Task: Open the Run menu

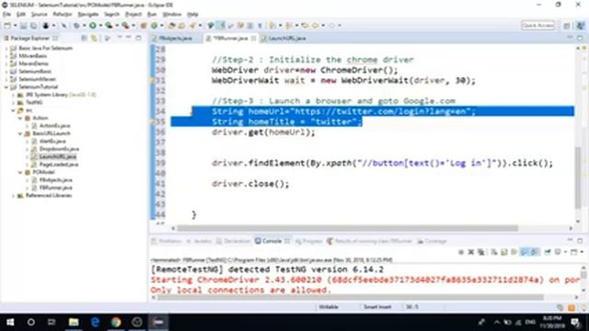Action: click(152, 15)
